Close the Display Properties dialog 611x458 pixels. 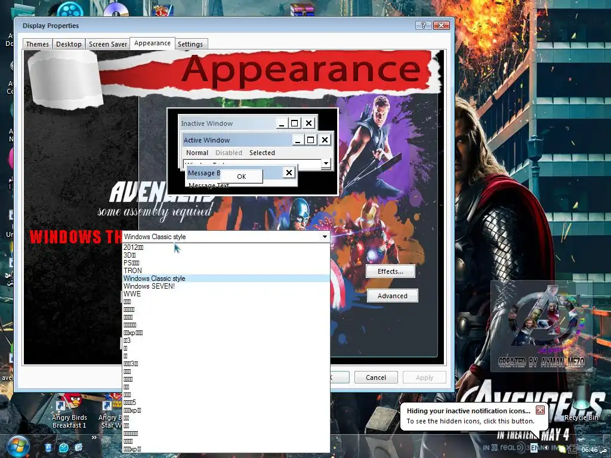[441, 25]
